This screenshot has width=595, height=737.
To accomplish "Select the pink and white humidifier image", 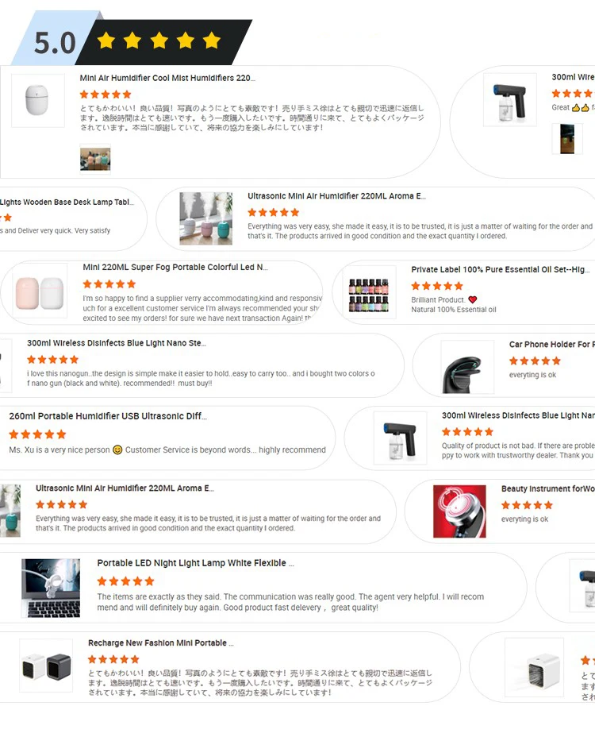I will [x=40, y=292].
